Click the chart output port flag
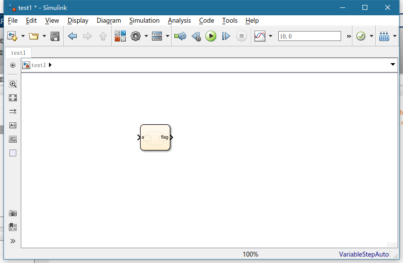Viewport: 403px width, 263px height. coord(171,137)
